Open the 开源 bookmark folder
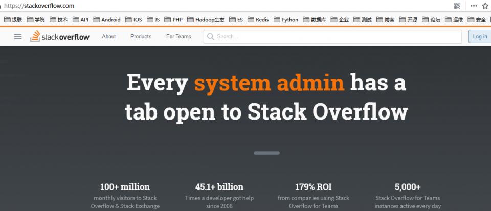Viewport: 491px width, 211px height. click(x=408, y=20)
